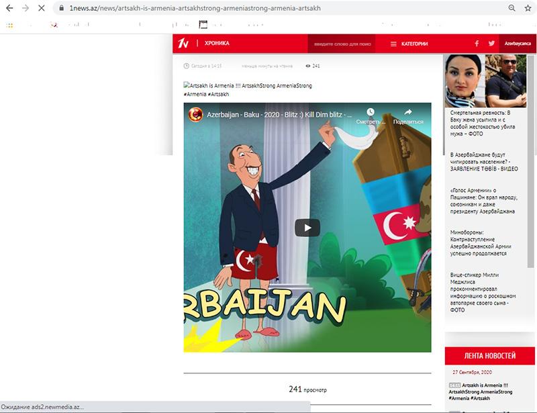Stop the page from loading
Viewport: 537px width, 413px height.
(x=43, y=8)
